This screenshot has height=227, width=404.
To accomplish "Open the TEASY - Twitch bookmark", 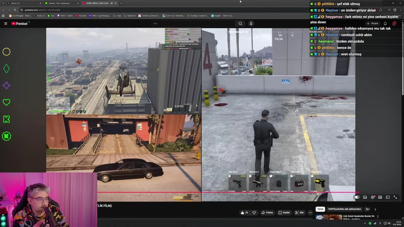I will tap(65, 16).
